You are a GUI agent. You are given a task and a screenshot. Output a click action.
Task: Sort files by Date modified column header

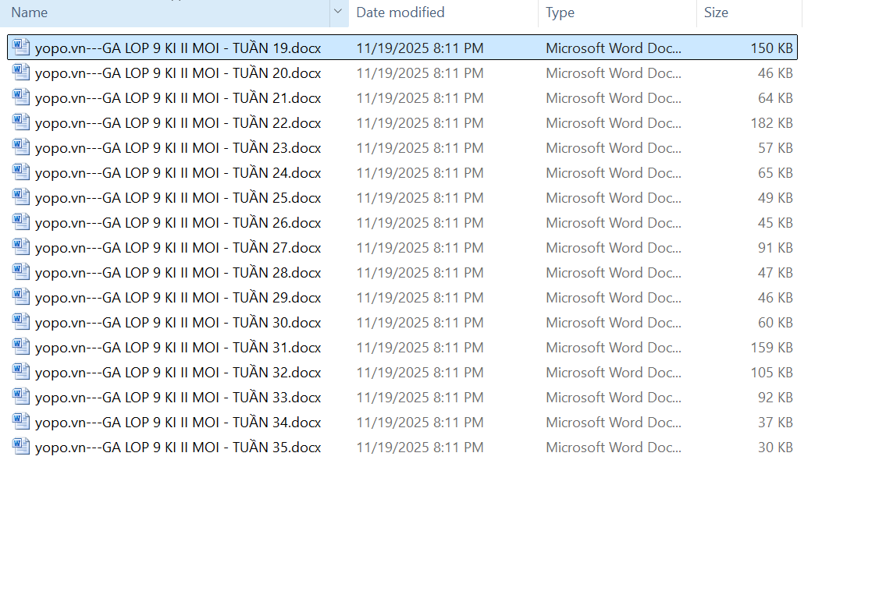(400, 12)
